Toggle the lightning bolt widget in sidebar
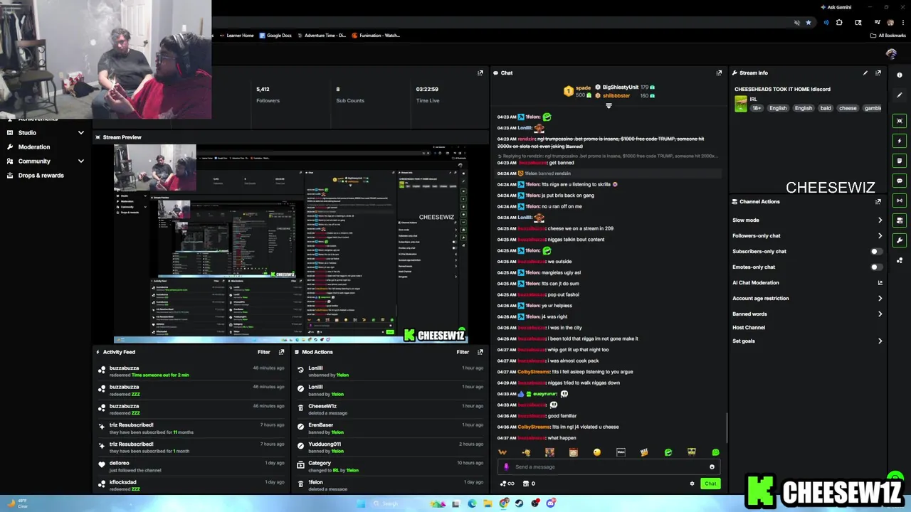Image resolution: width=911 pixels, height=512 pixels. 900,141
